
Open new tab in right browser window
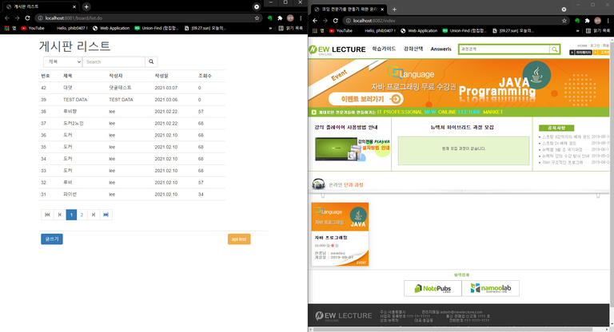tap(394, 10)
